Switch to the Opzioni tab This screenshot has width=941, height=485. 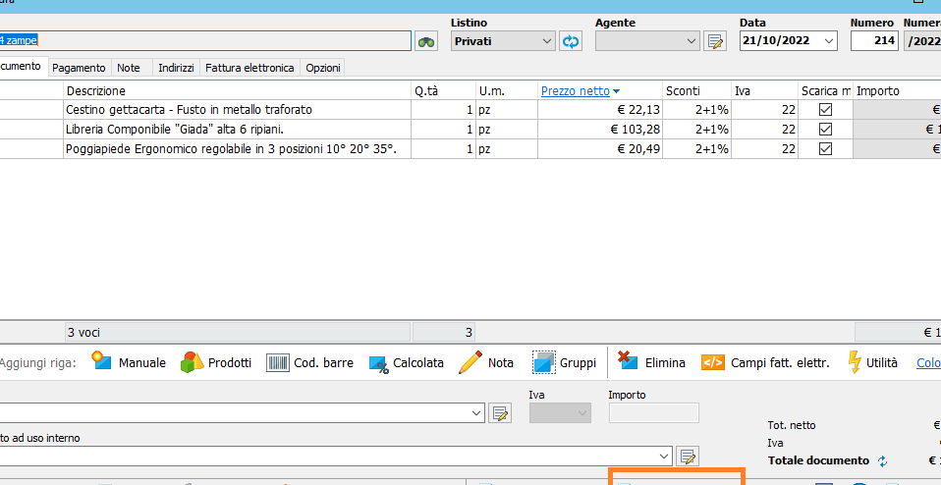[323, 68]
